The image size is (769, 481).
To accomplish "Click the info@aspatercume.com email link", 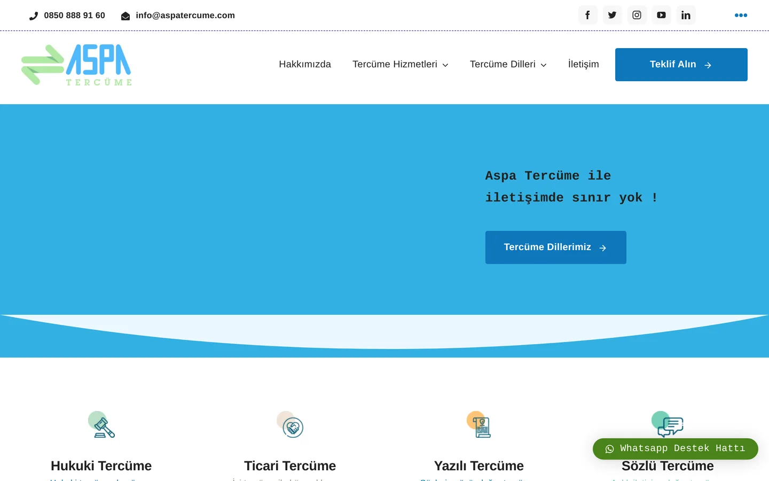I will (185, 15).
